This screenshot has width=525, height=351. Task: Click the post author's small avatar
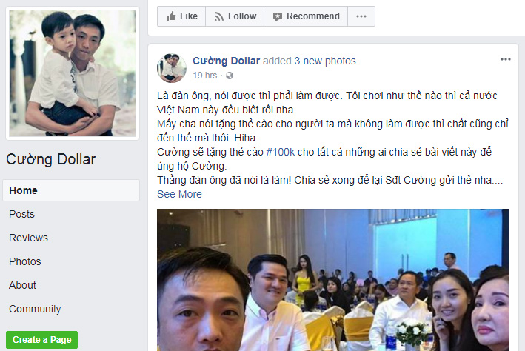pos(172,68)
